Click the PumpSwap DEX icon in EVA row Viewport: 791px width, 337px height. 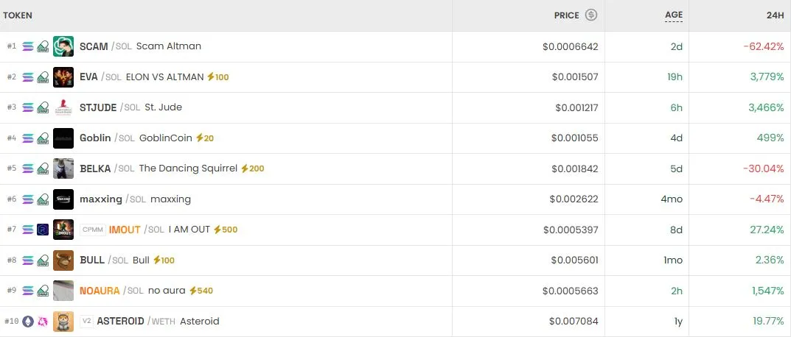43,77
